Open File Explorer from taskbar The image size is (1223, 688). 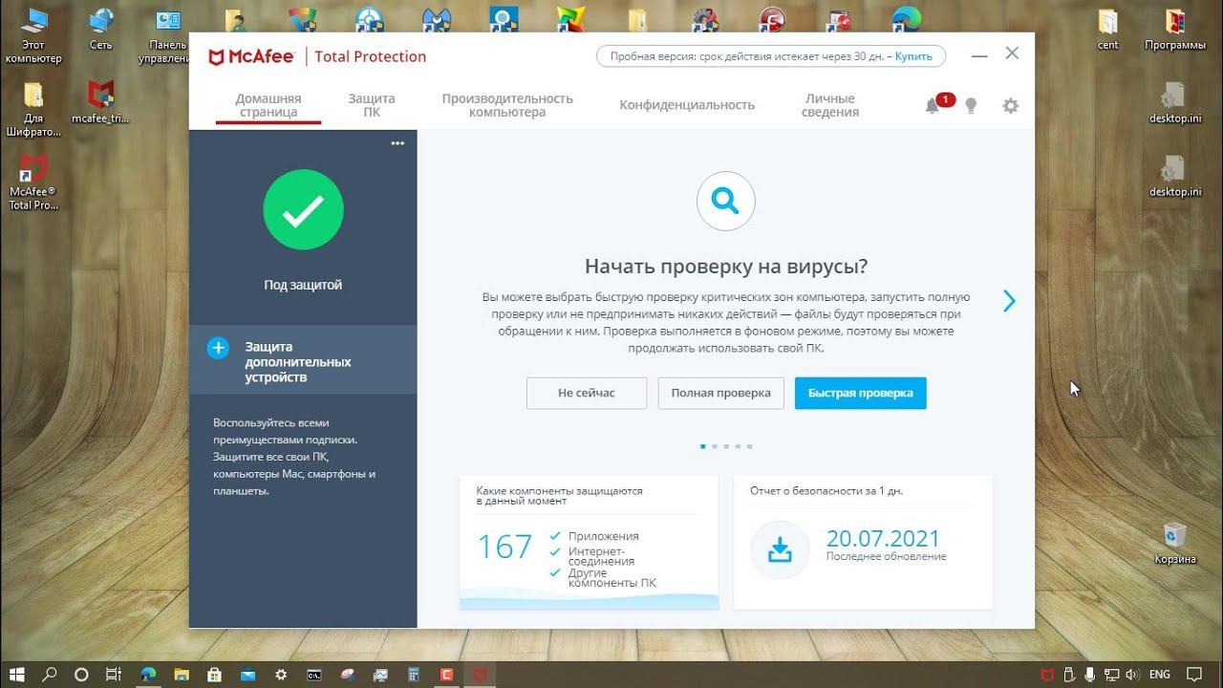pyautogui.click(x=181, y=675)
